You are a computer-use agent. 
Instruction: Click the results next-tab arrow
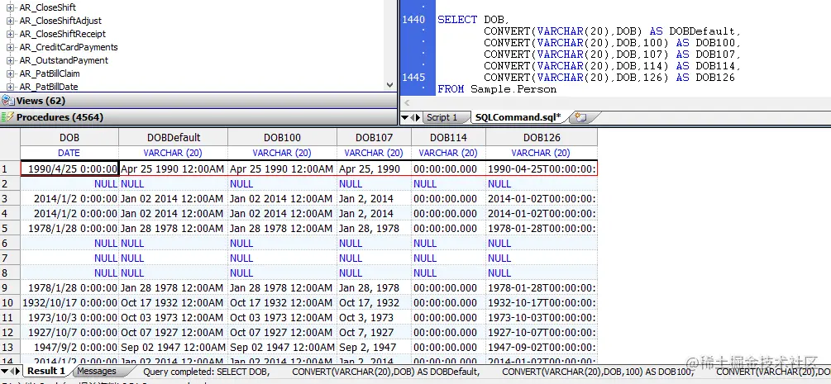point(18,372)
